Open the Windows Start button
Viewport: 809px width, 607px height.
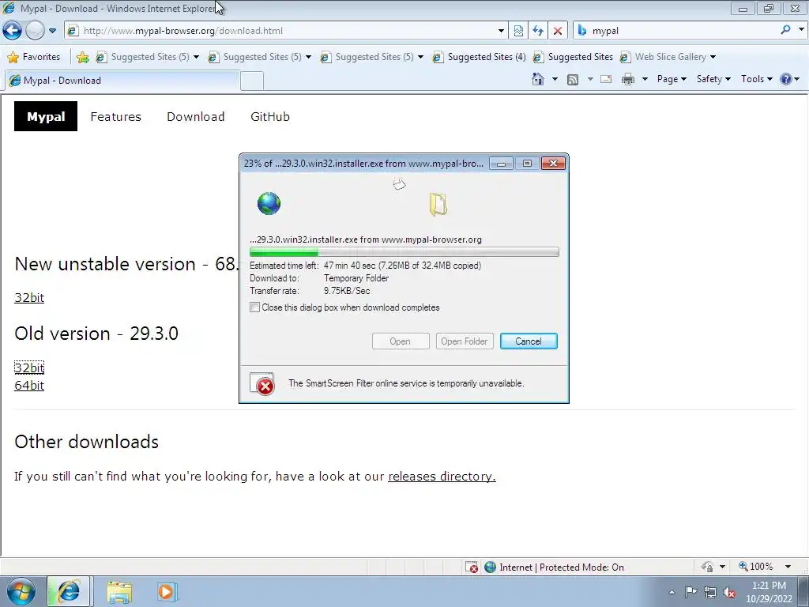tap(21, 591)
